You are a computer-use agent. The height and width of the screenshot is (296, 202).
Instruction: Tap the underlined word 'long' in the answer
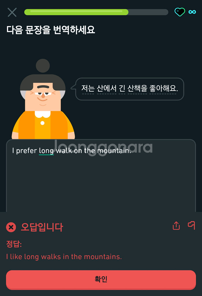coord(46,151)
